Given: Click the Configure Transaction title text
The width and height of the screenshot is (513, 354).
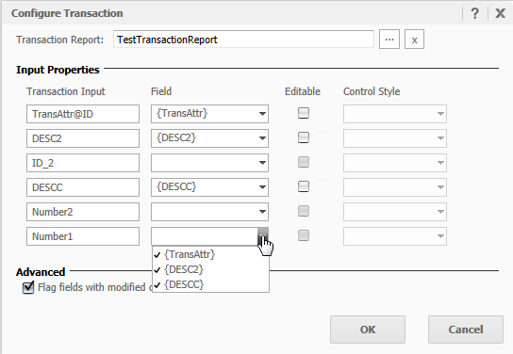Looking at the screenshot, I should click(67, 13).
